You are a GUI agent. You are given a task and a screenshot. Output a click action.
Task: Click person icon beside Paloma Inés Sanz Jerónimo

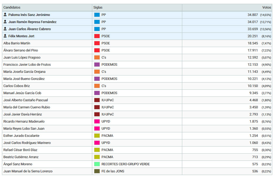[x=5, y=15]
